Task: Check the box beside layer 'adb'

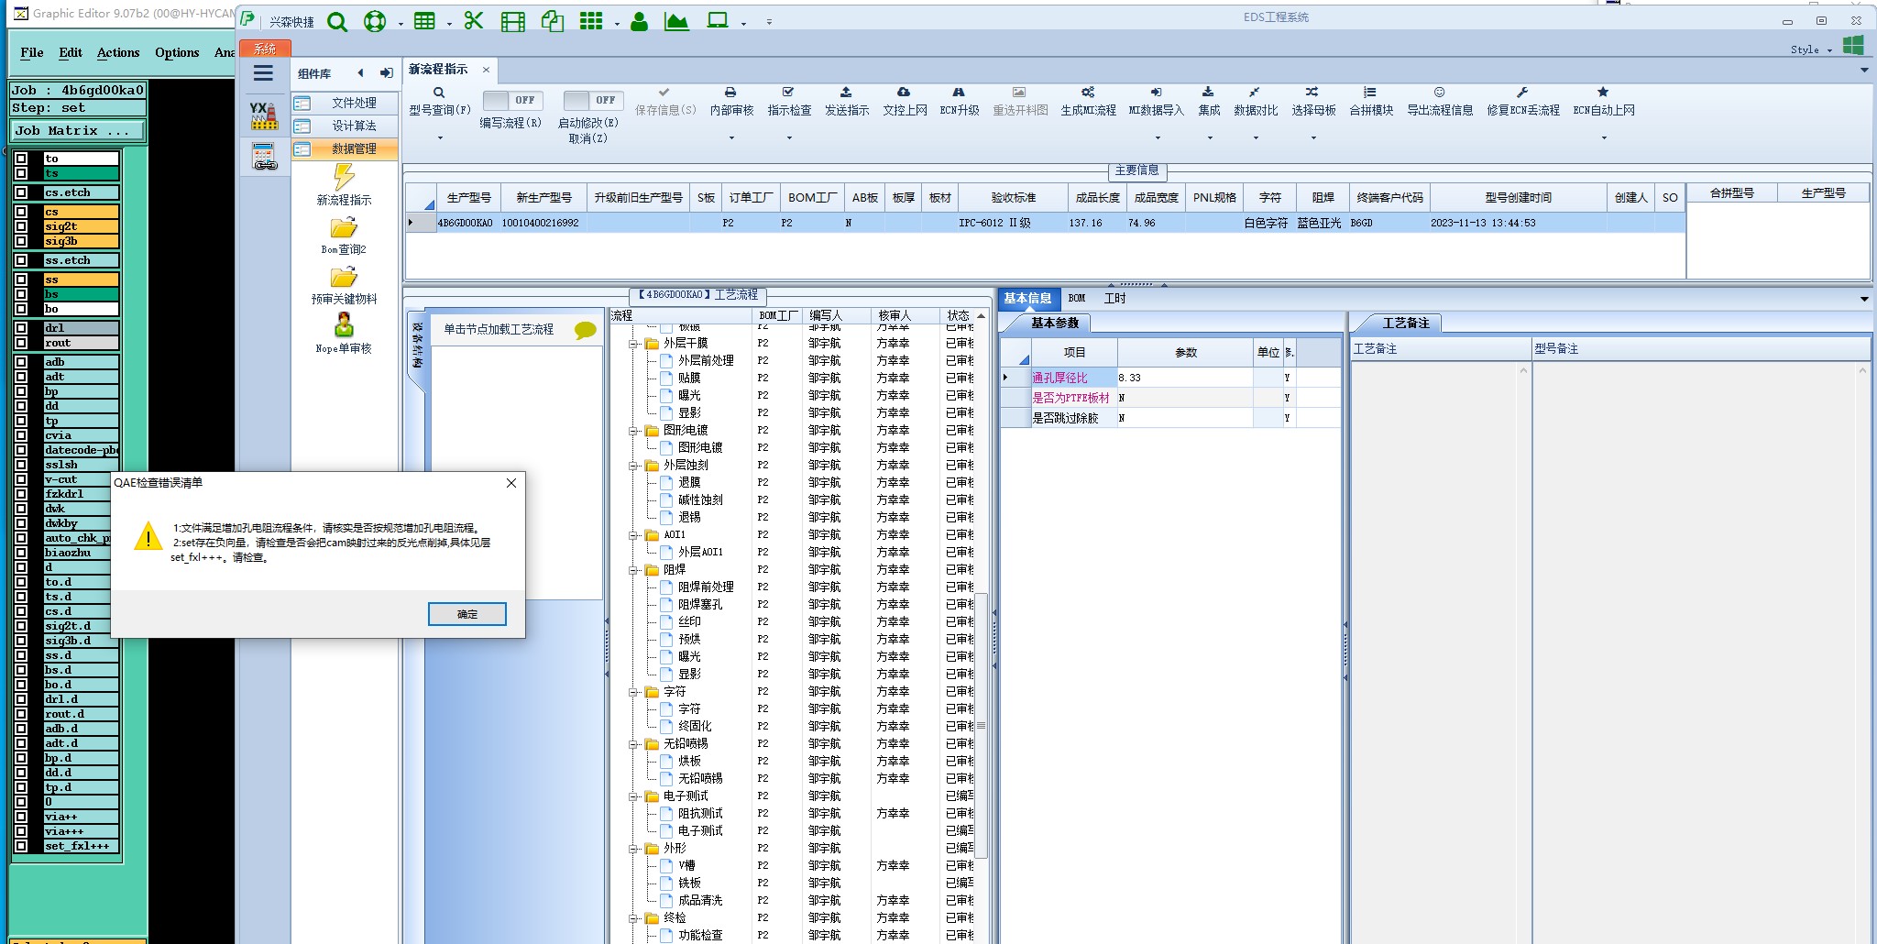Action: tap(21, 362)
